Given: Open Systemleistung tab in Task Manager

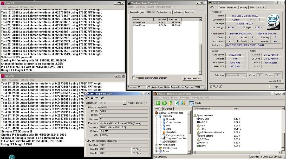Looking at the screenshot, I should tap(164, 12).
